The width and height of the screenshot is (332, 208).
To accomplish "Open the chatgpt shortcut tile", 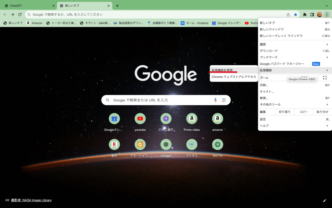I will click(166, 148).
